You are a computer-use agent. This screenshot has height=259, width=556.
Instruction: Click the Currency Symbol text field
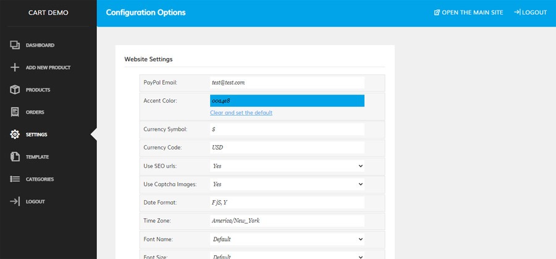tap(287, 130)
